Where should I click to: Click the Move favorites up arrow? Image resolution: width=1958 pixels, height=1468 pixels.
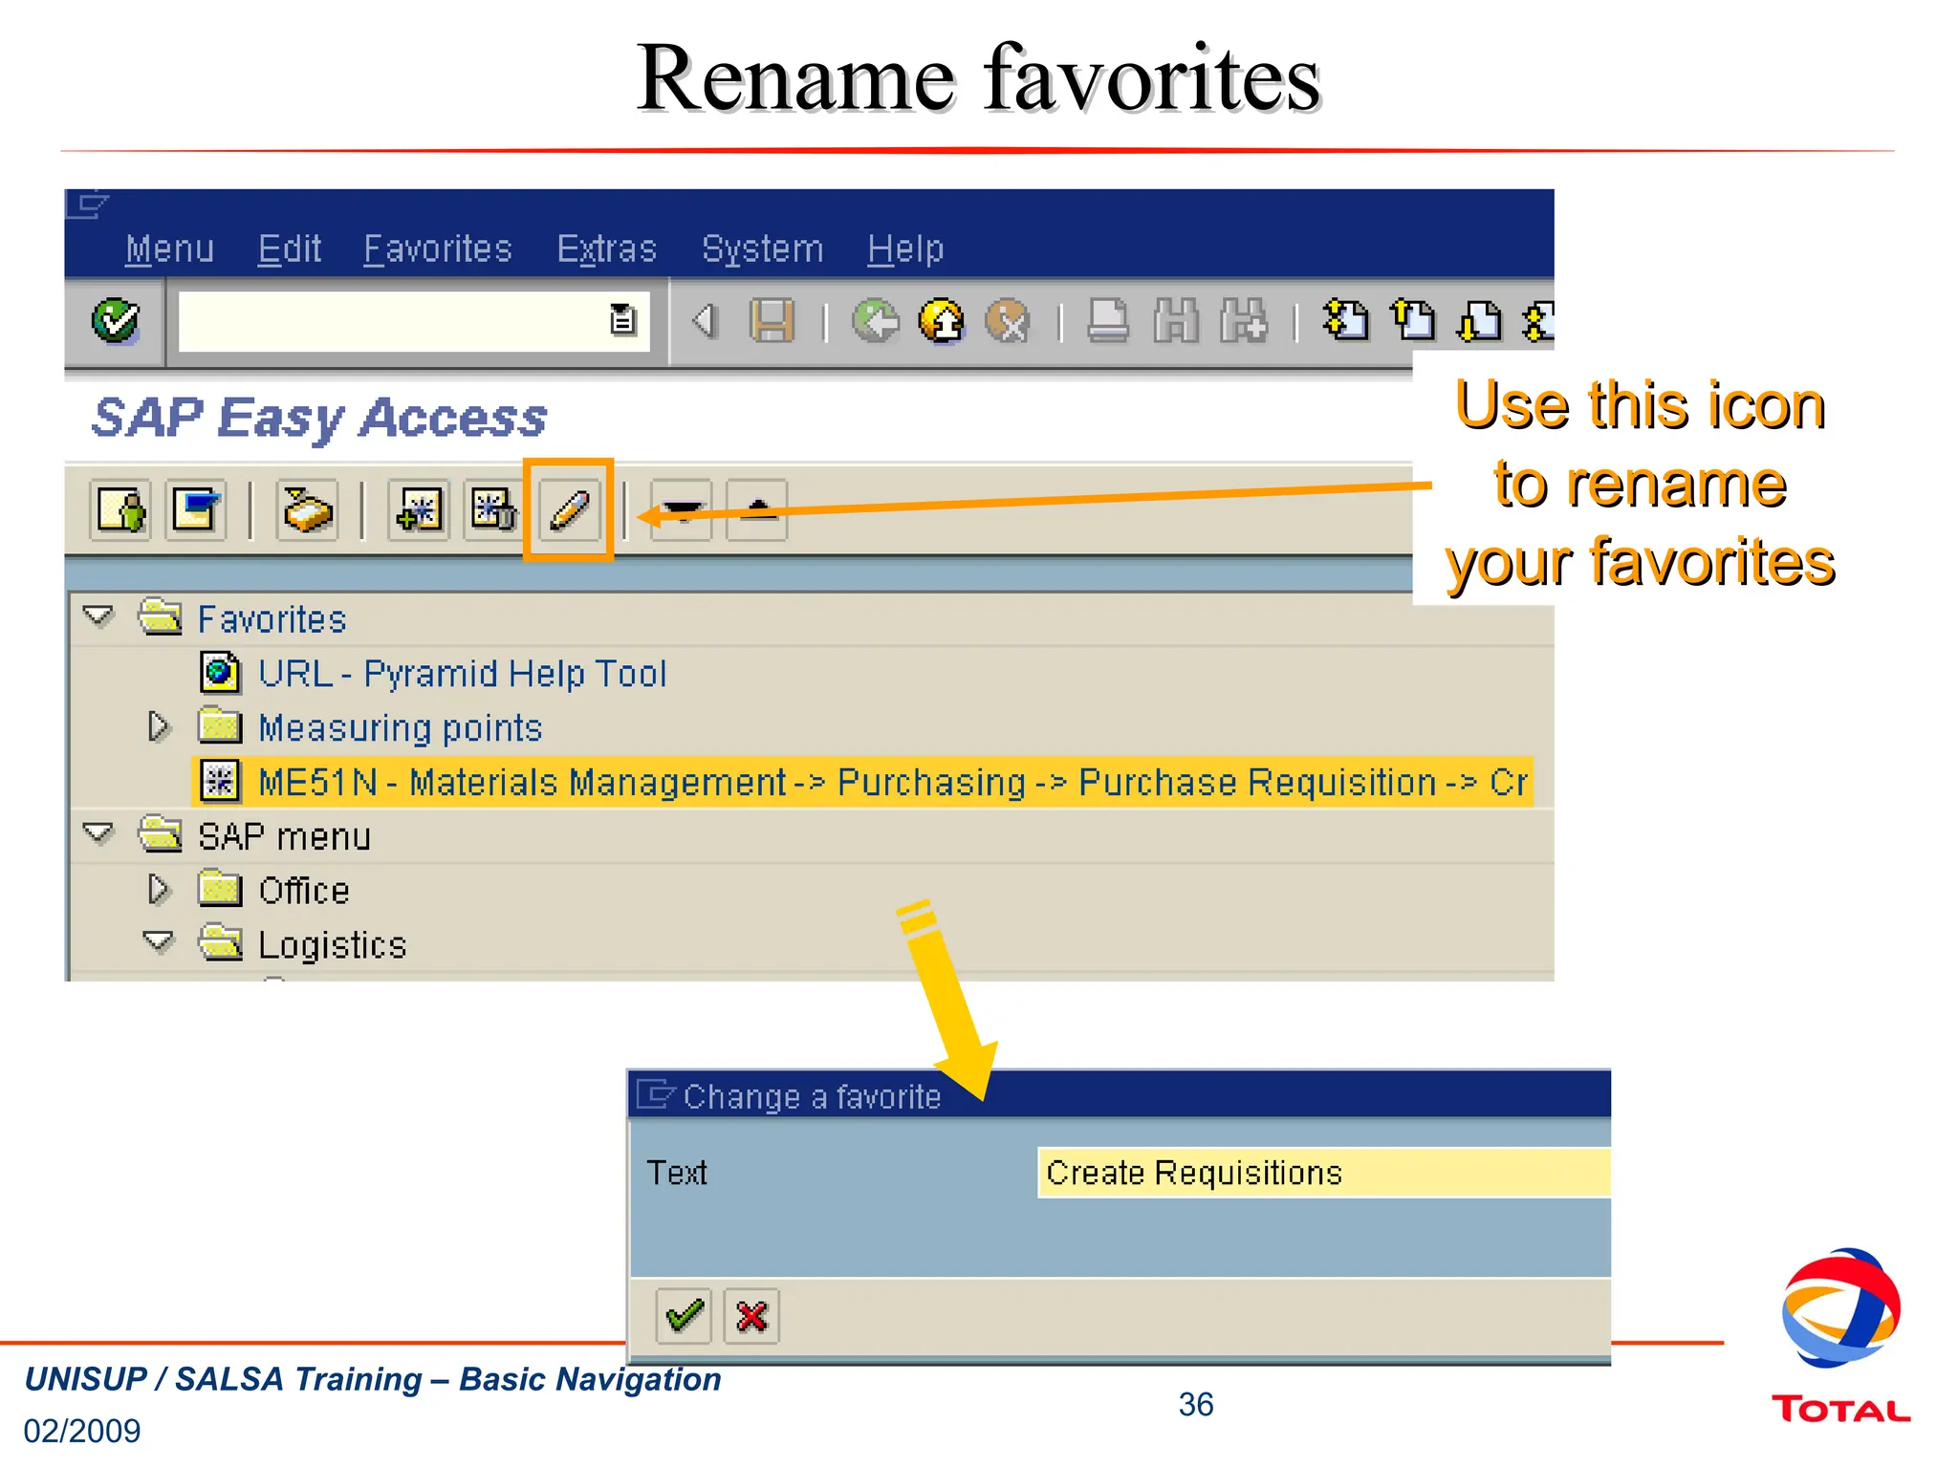[x=756, y=510]
